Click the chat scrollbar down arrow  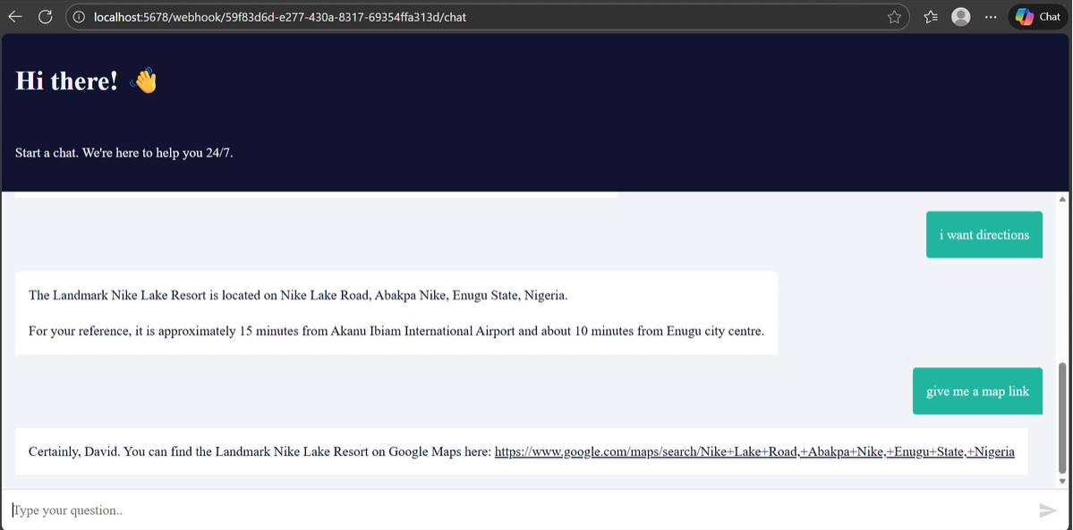click(1063, 481)
